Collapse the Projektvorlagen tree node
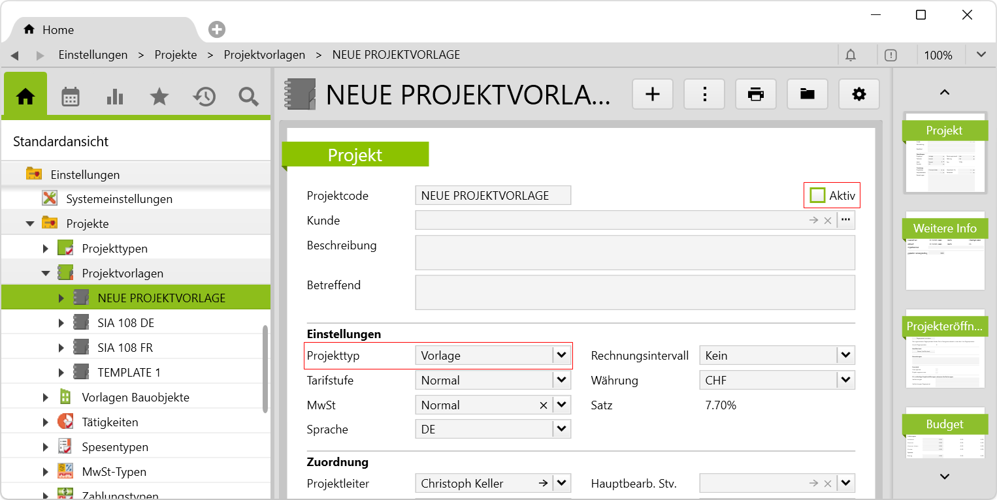 point(46,273)
